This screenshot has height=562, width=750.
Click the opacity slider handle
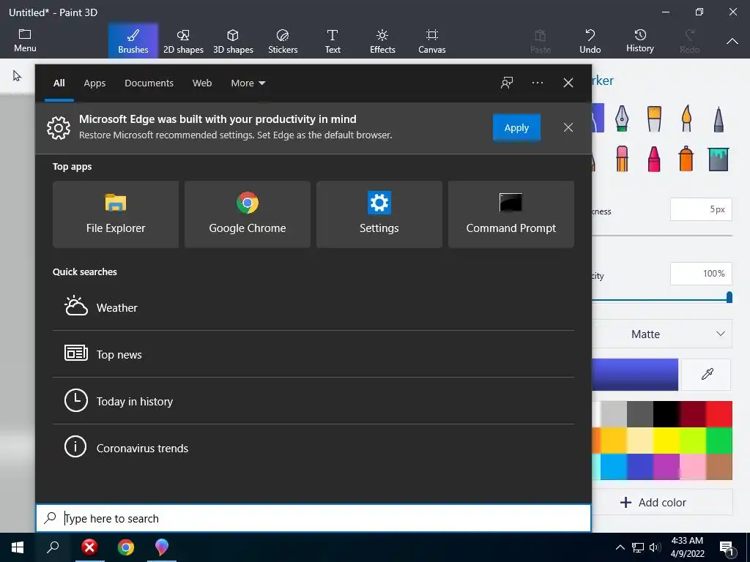[729, 297]
